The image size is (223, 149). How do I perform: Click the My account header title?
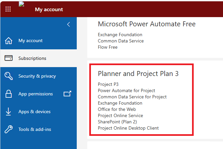pos(49,10)
